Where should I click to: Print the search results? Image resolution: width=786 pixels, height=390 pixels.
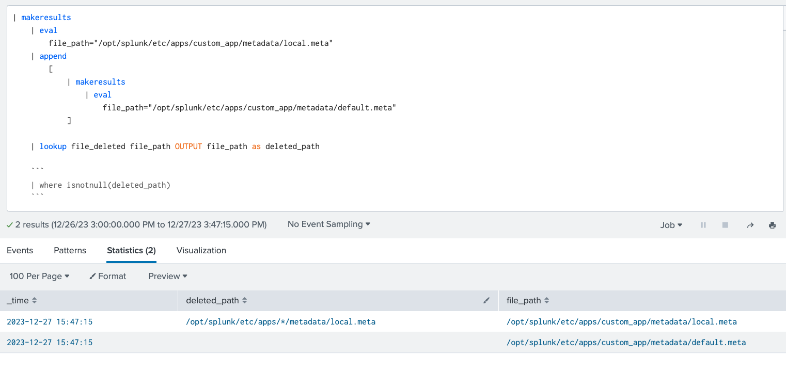(x=772, y=224)
